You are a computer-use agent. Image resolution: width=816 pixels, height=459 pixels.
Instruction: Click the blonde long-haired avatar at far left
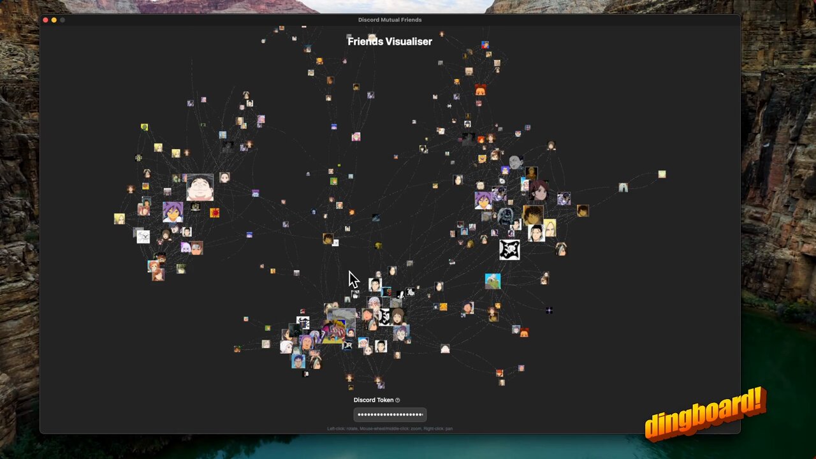[119, 219]
